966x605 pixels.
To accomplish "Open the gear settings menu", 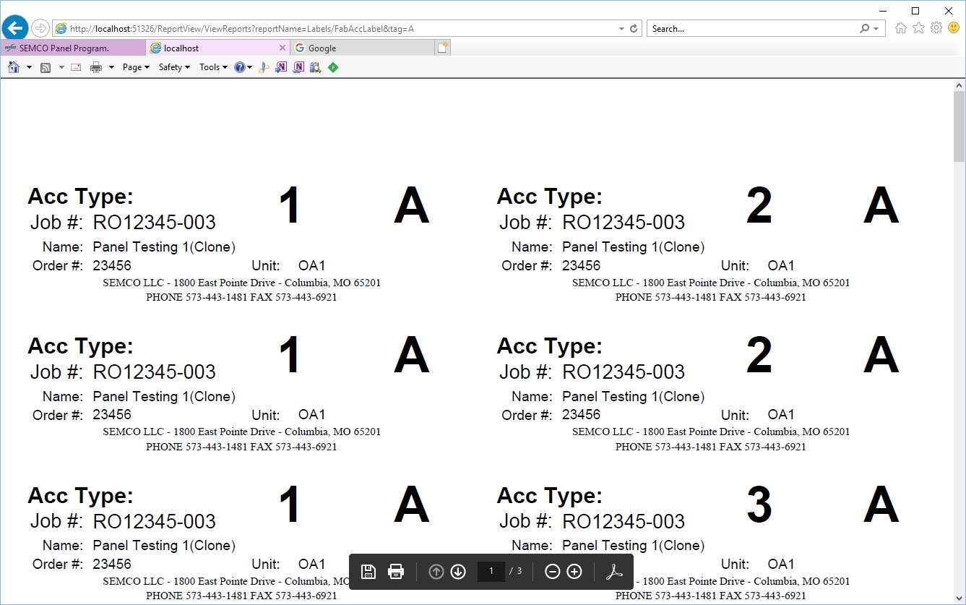I will (x=936, y=28).
